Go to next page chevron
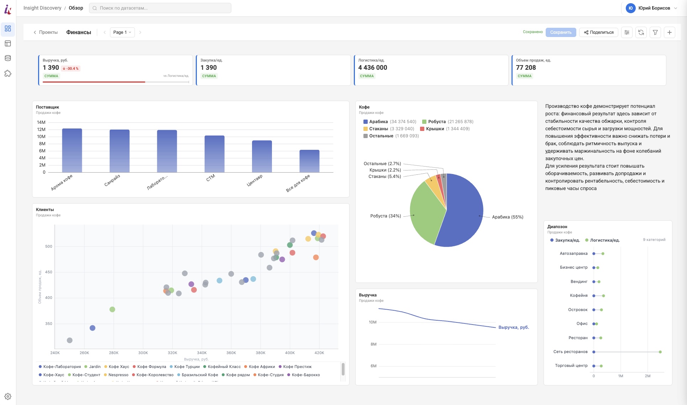This screenshot has height=405, width=687. pos(140,32)
